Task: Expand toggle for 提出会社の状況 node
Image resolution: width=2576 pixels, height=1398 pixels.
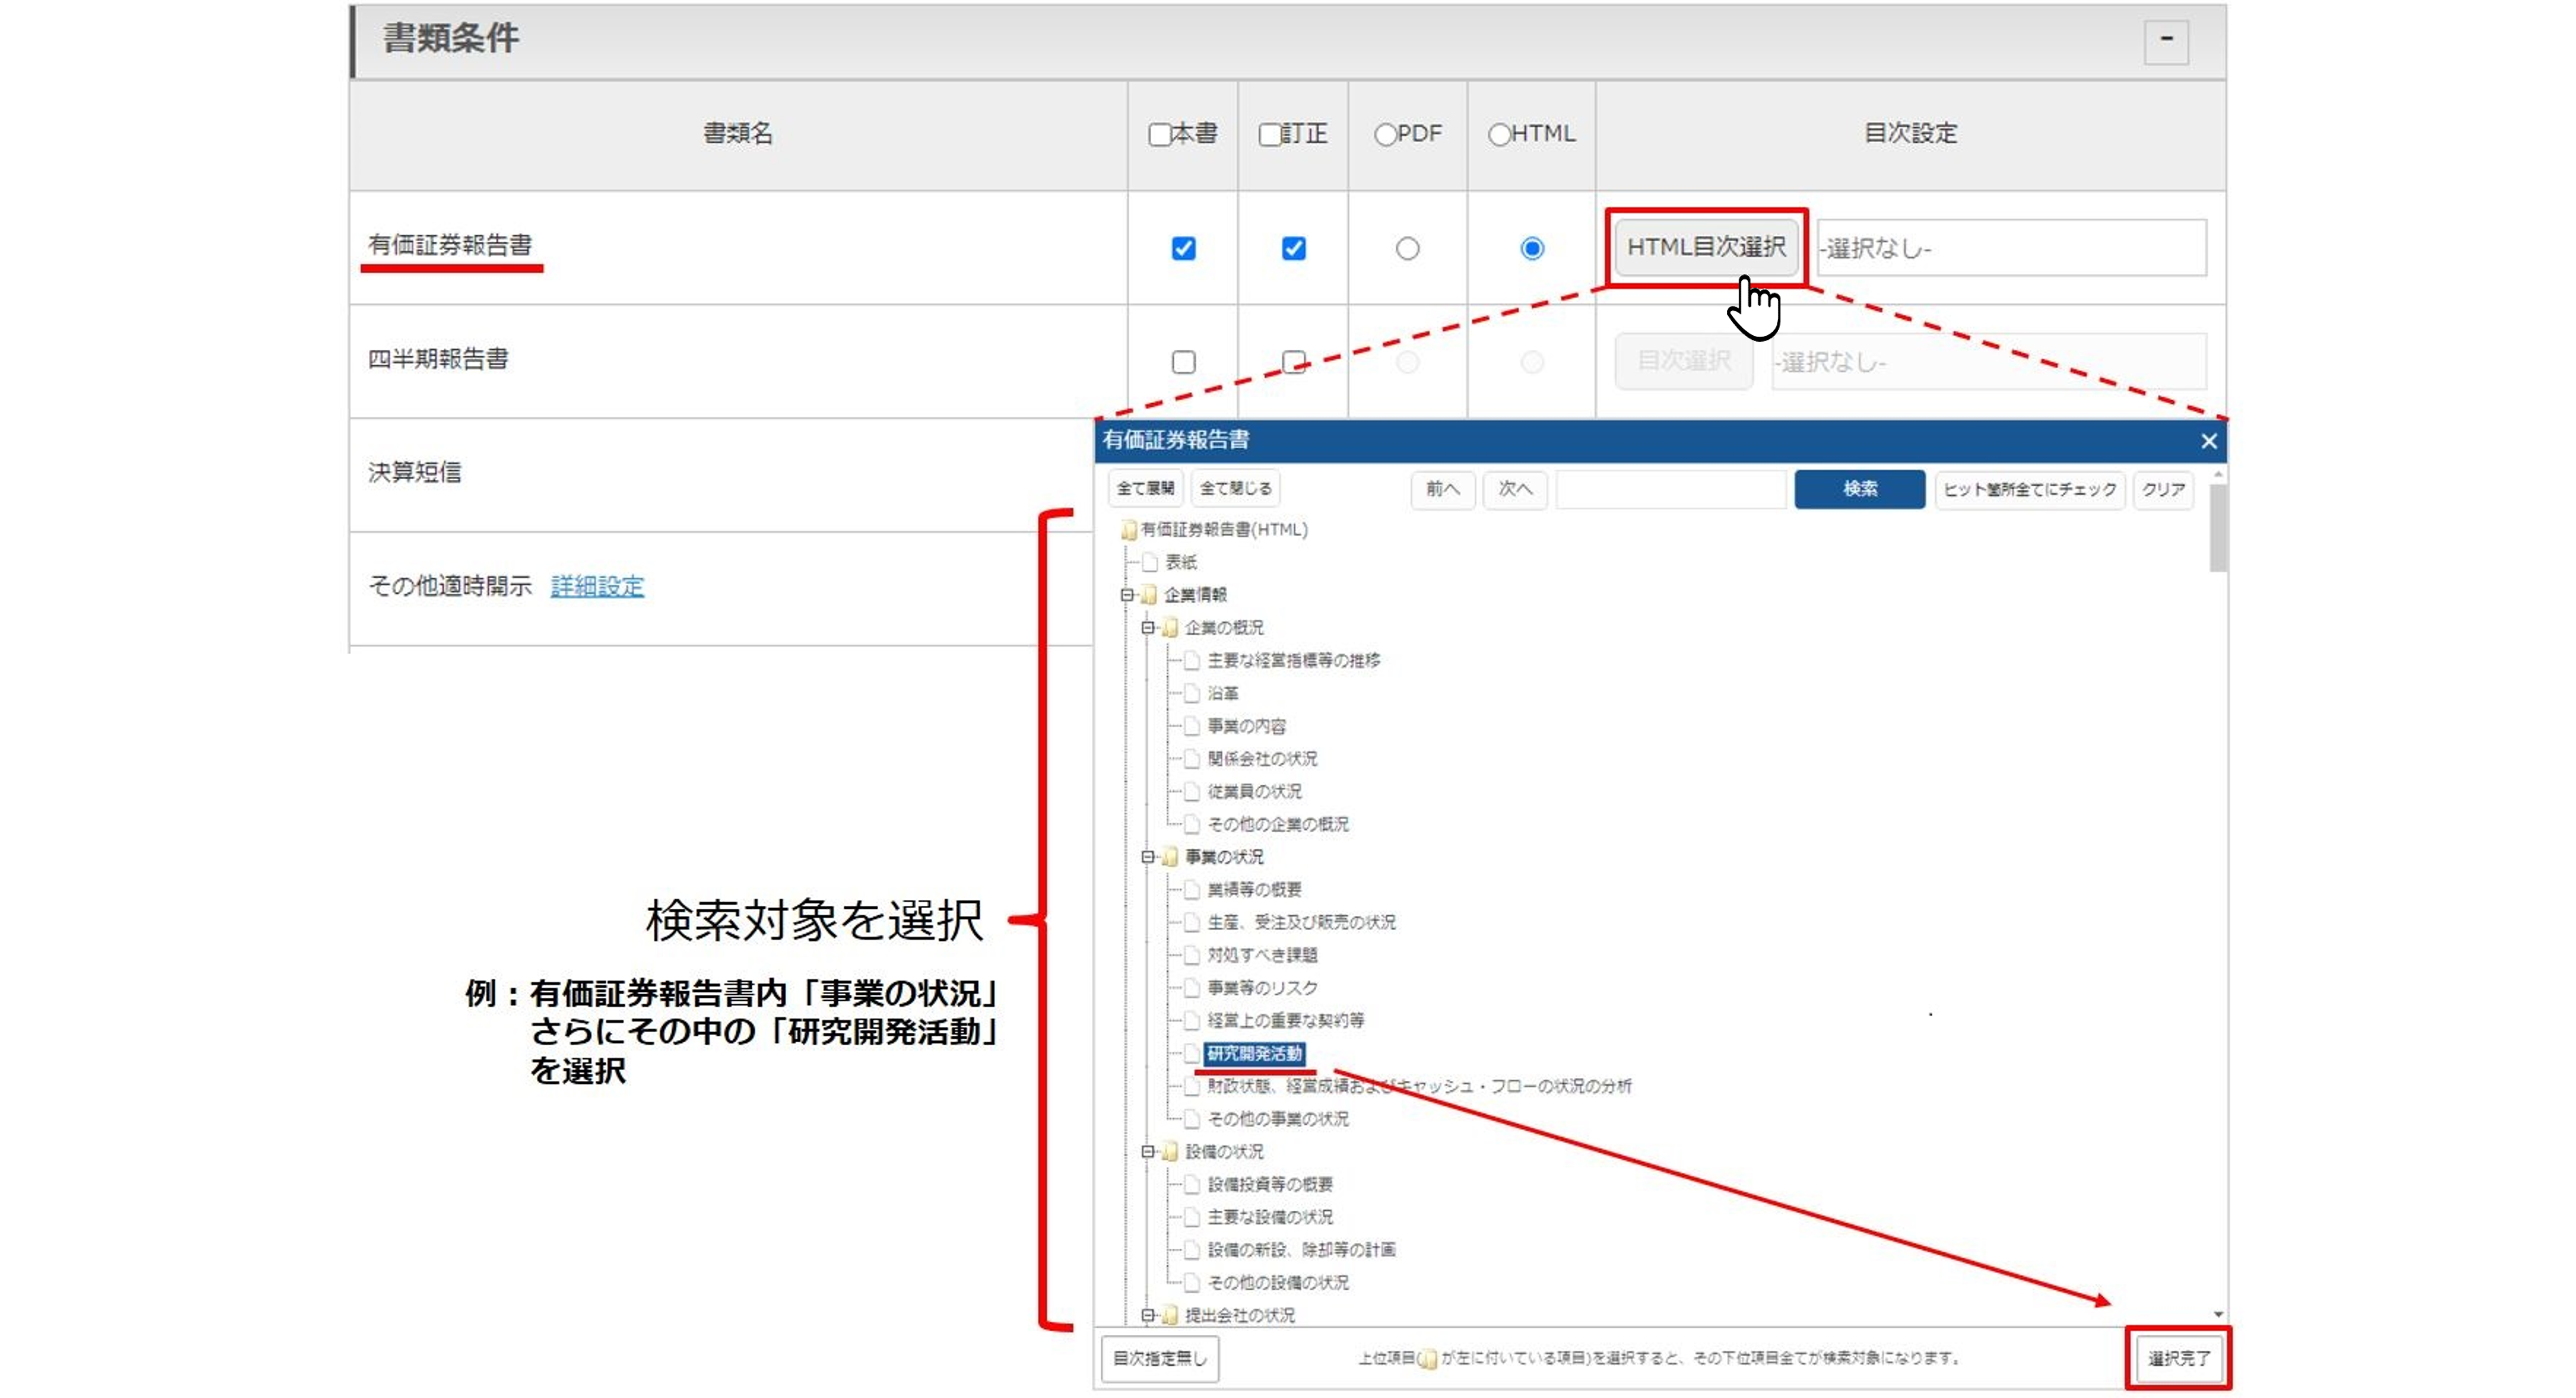Action: click(1148, 1315)
